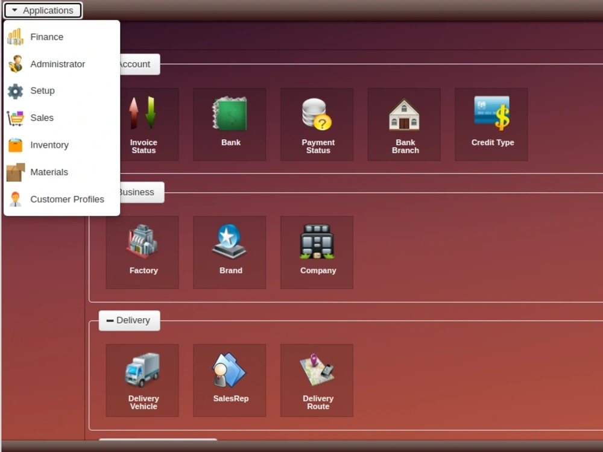This screenshot has height=452, width=603.
Task: Click the Bank label text
Action: click(x=231, y=143)
